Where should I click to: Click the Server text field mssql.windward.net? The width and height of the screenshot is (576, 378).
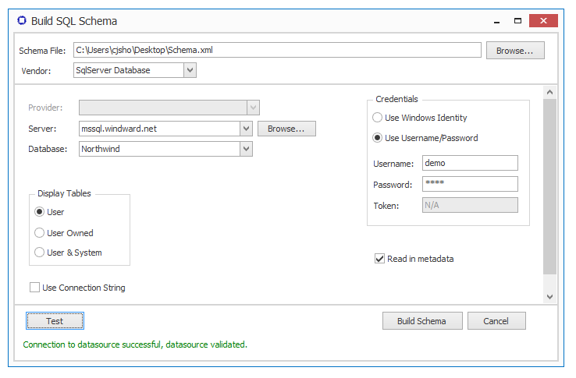tap(159, 129)
